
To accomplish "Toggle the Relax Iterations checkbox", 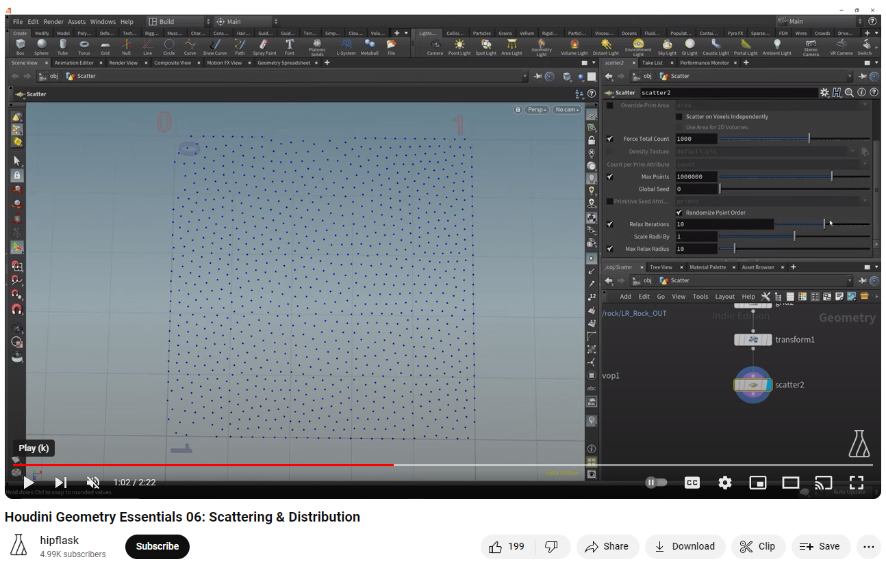I will (610, 224).
